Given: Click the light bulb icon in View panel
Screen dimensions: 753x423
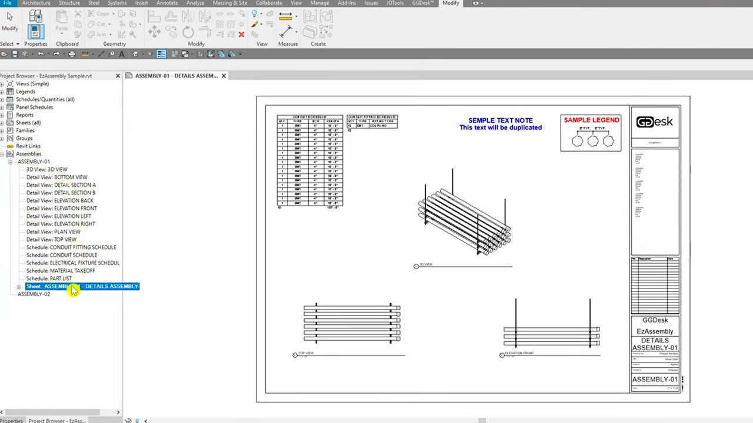Looking at the screenshot, I should coord(255,14).
